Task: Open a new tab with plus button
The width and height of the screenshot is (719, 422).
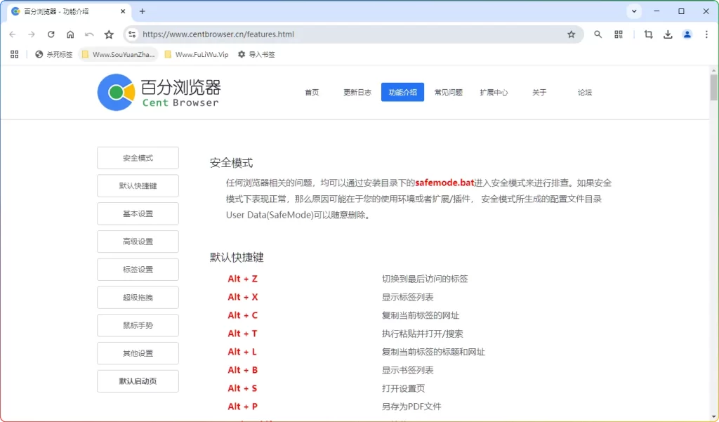Action: tap(142, 11)
